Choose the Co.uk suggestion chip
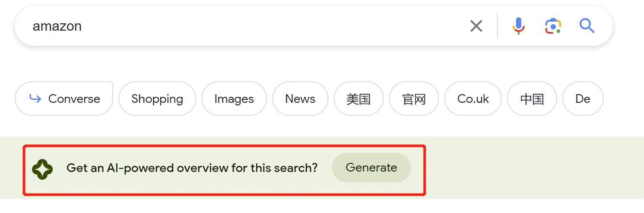Image resolution: width=644 pixels, height=213 pixels. coord(473,99)
